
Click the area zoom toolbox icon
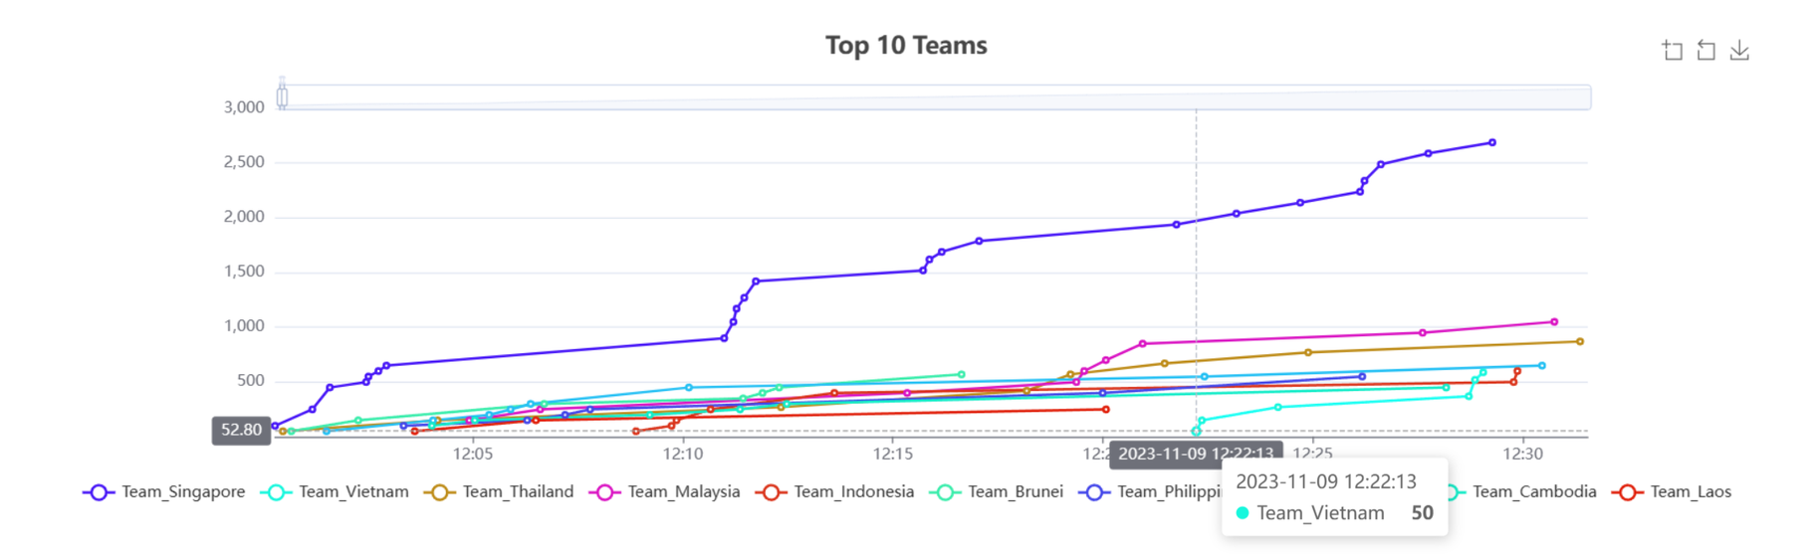click(1673, 51)
